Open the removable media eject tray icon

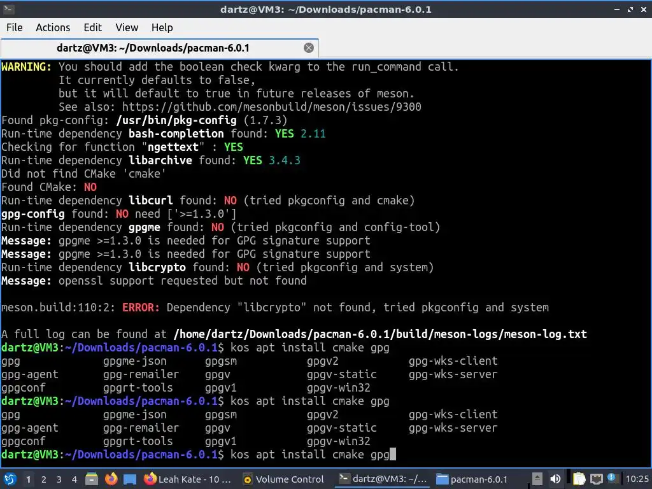[537, 479]
